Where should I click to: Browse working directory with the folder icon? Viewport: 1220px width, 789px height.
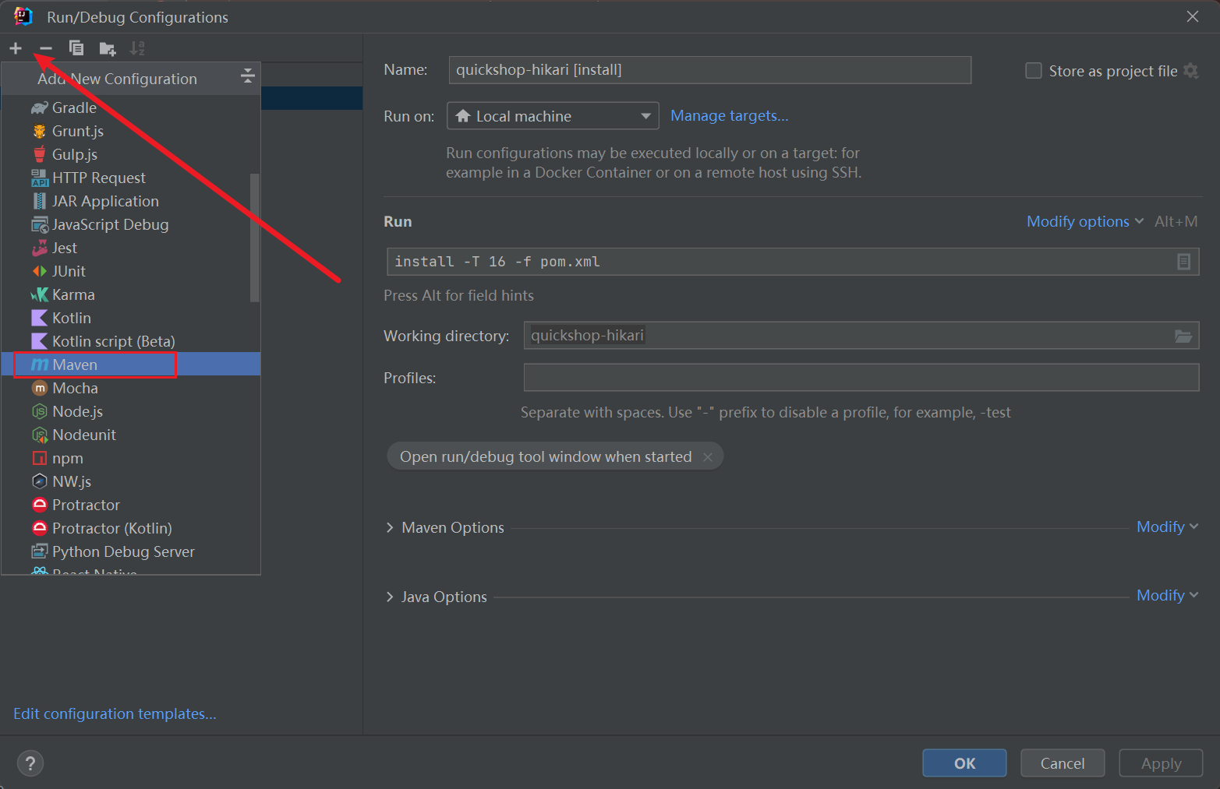[x=1183, y=336]
